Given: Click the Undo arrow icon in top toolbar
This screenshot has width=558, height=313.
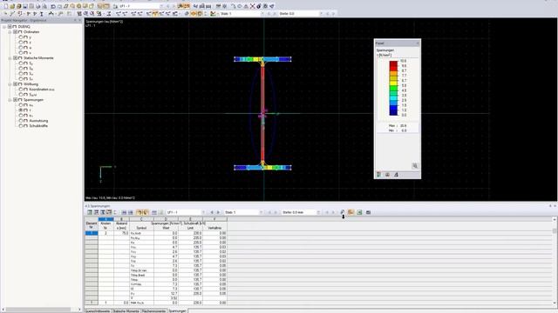Looking at the screenshot, I should pos(53,6).
